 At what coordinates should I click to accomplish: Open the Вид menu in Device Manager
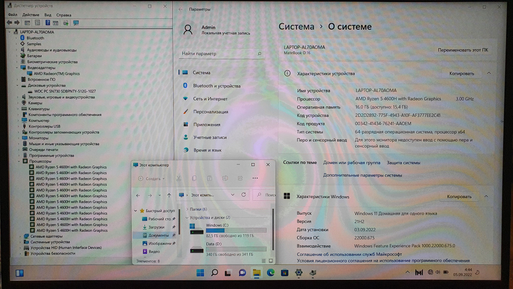tap(48, 15)
